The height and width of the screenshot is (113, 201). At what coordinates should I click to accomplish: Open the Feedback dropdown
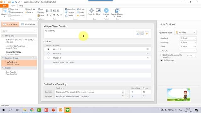coord(188,38)
